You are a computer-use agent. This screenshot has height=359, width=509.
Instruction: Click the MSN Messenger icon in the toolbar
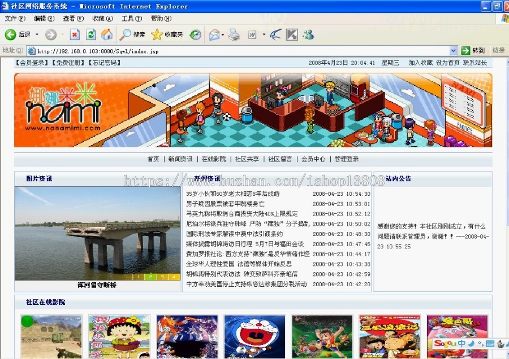coord(309,34)
